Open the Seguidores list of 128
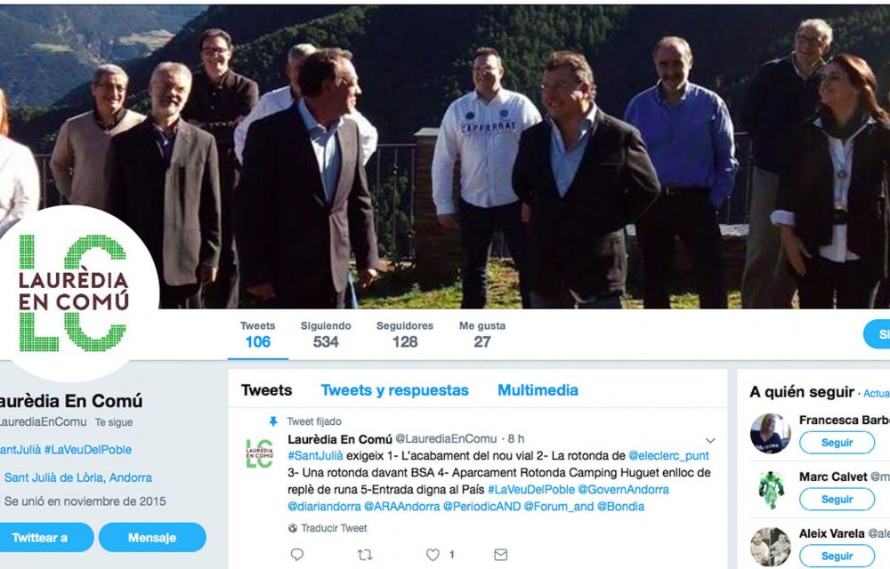The width and height of the screenshot is (890, 569). [405, 335]
